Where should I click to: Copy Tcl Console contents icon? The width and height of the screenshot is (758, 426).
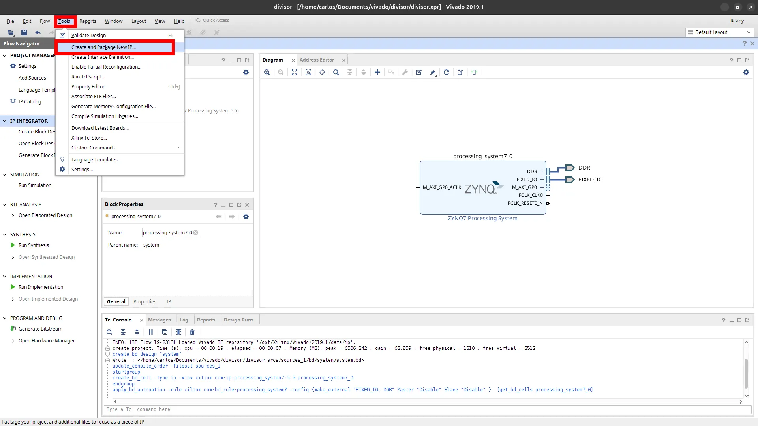click(x=165, y=332)
